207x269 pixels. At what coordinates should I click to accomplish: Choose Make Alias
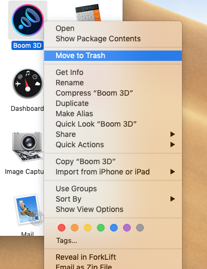113,114
